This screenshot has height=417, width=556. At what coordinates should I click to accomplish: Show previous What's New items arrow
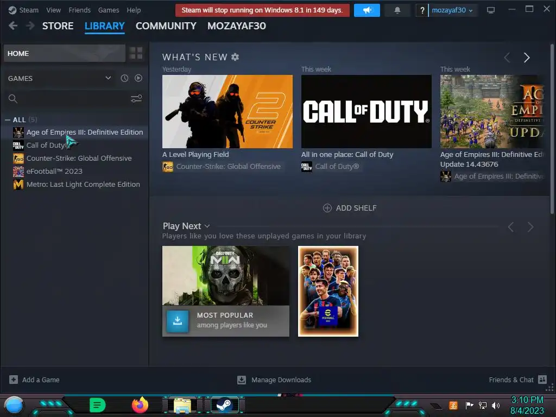[x=507, y=58]
